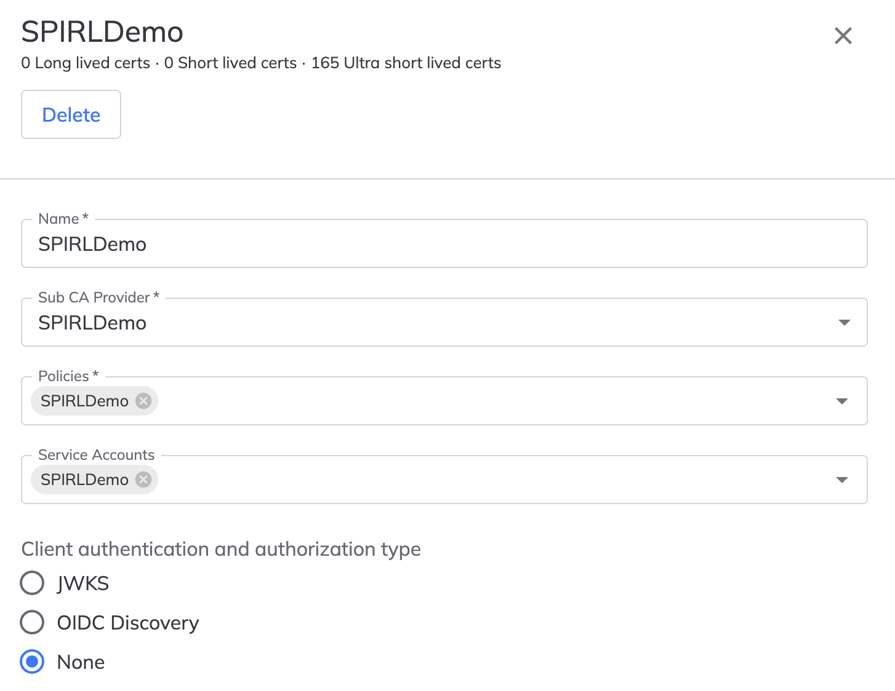Click empty area inside the Policies field

click(492, 401)
